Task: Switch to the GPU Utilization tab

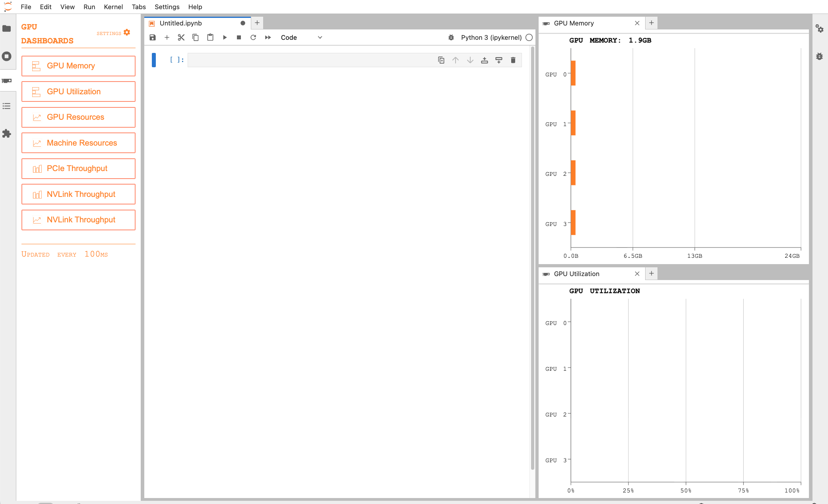Action: tap(576, 274)
